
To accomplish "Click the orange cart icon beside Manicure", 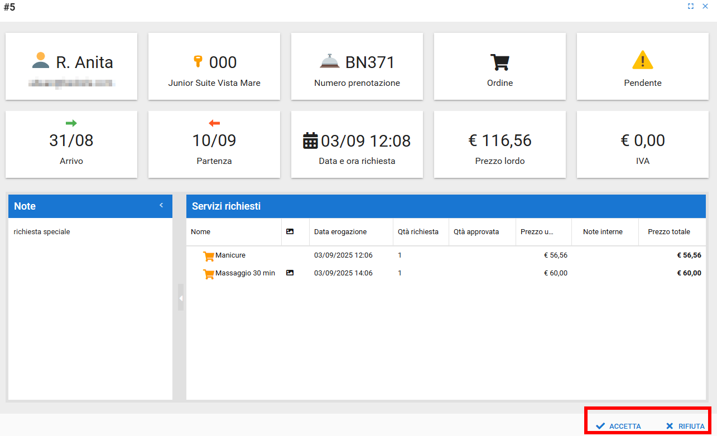I will (209, 256).
